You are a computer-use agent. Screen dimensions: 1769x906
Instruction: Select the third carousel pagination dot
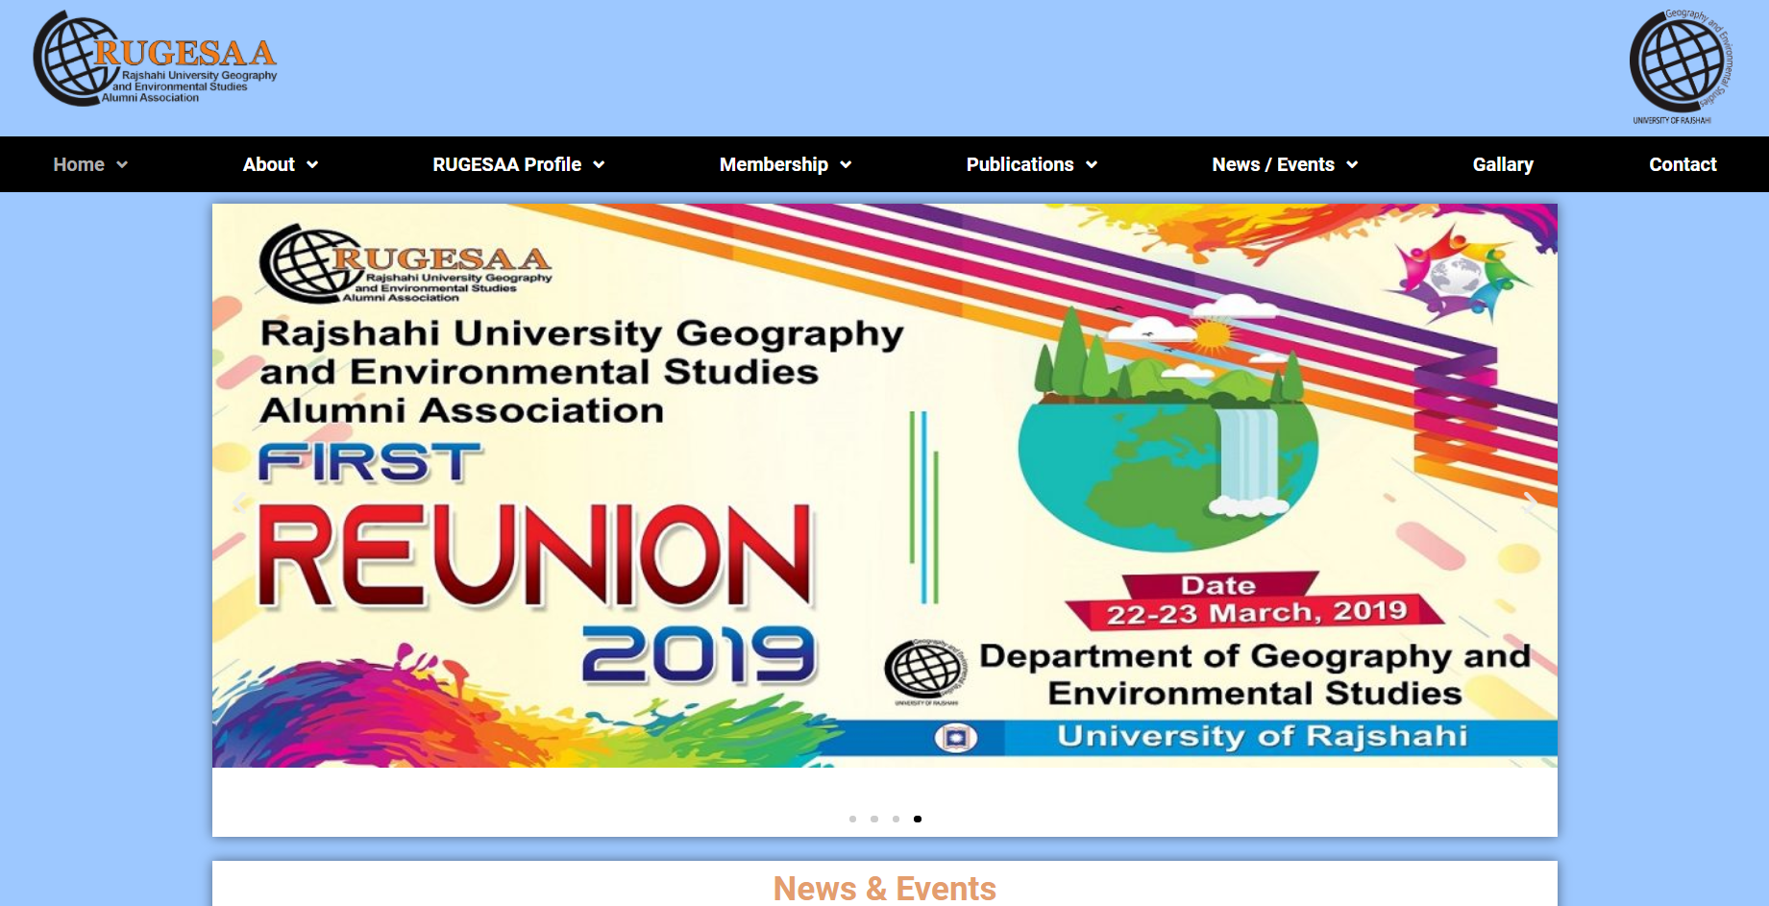[x=896, y=819]
